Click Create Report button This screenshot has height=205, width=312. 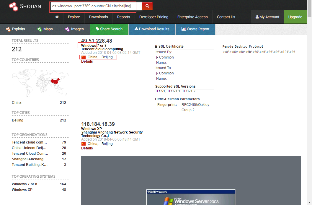(x=195, y=29)
